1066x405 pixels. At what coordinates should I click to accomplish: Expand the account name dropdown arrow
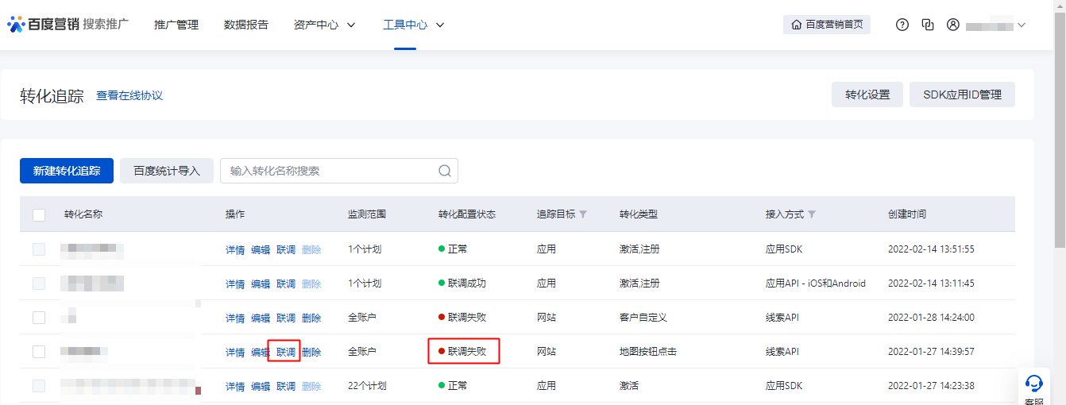(x=1022, y=25)
